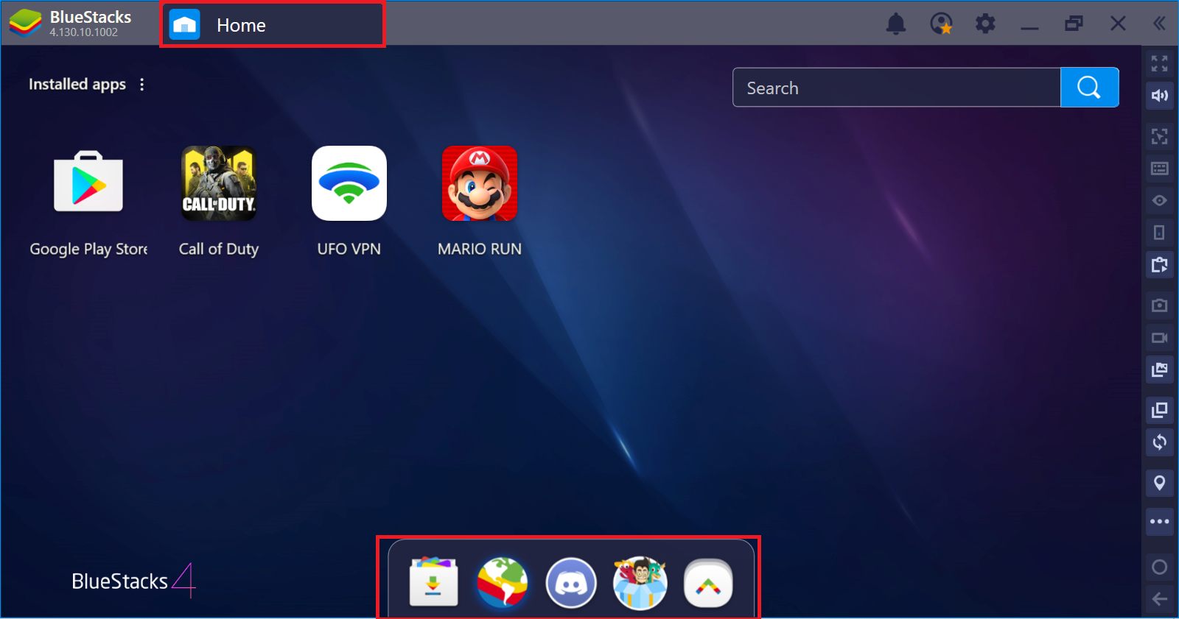Image resolution: width=1179 pixels, height=619 pixels.
Task: Click the Android back arrow
Action: pos(1159,599)
